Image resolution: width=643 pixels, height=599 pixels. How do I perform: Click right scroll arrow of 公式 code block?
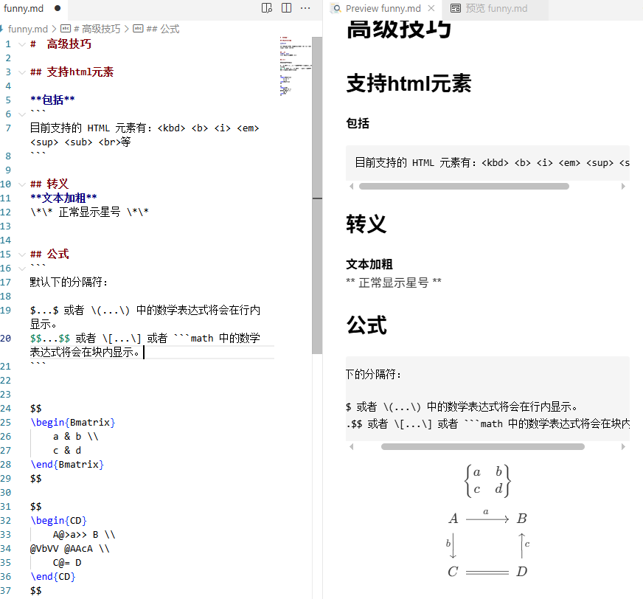(623, 447)
